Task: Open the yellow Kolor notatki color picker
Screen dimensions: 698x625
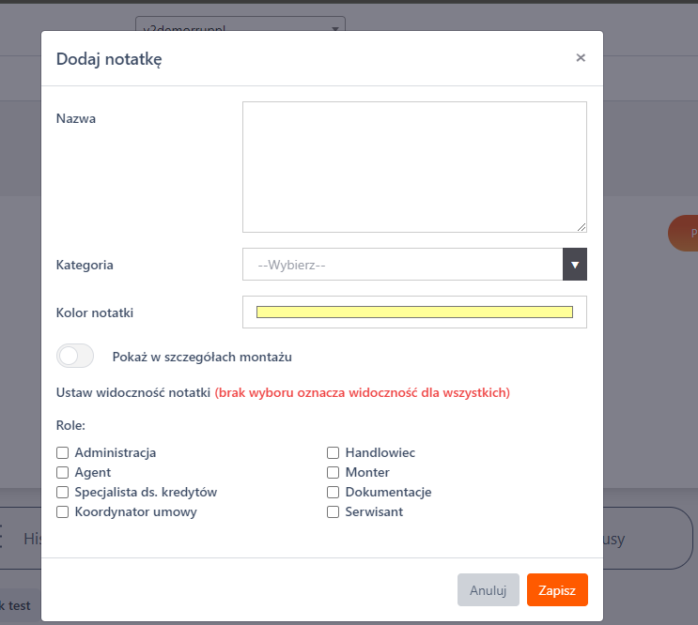Action: coord(414,312)
